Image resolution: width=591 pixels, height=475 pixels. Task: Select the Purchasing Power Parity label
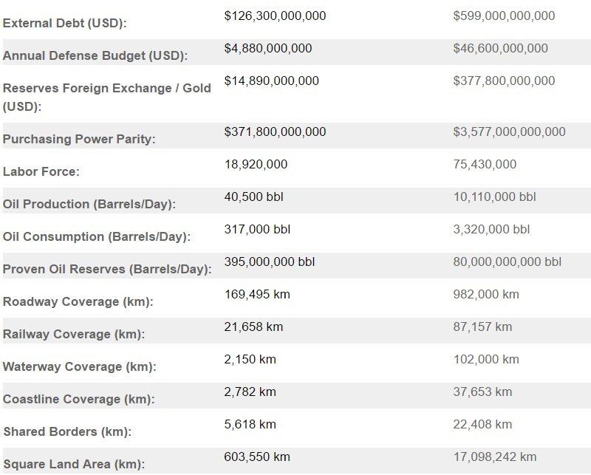(79, 139)
